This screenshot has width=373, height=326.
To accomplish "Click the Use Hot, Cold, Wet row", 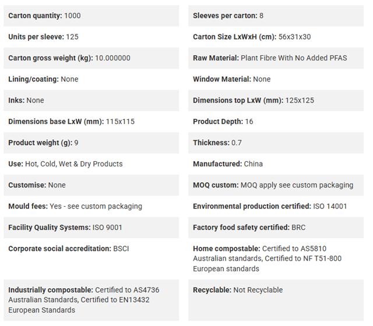I will [92, 164].
